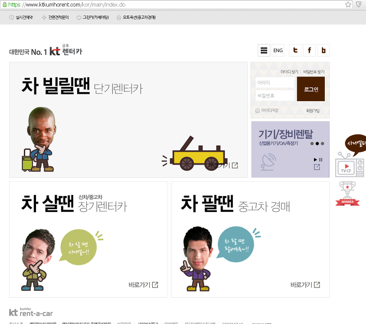
Task: Click the character in 차 살땐 panel
Action: coord(37,259)
